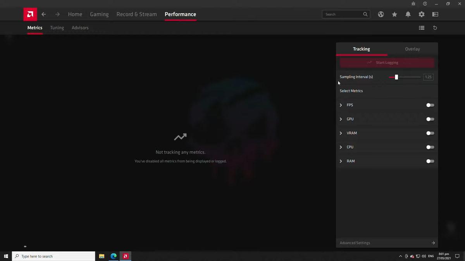465x261 pixels.
Task: Show notifications bell icon
Action: tap(408, 14)
